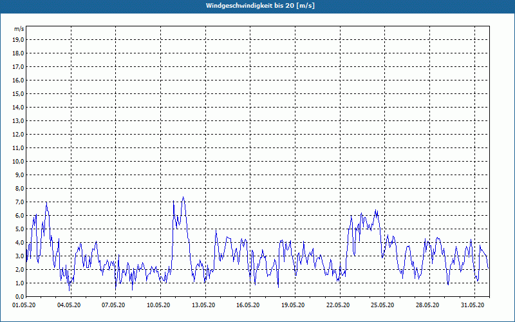Select the 13,0 y-axis value

point(18,121)
